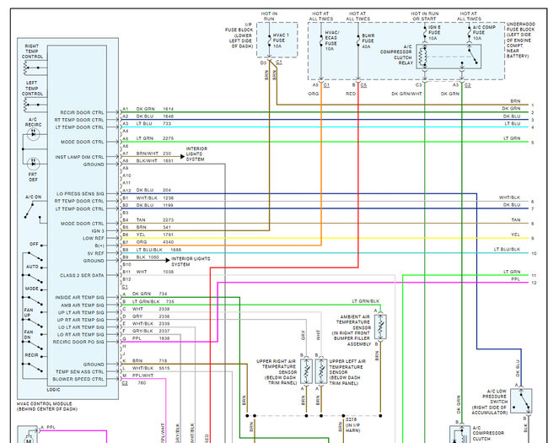Click the A/C RECIRC indicator LED symbol
This screenshot has height=443, width=548.
[x=34, y=134]
